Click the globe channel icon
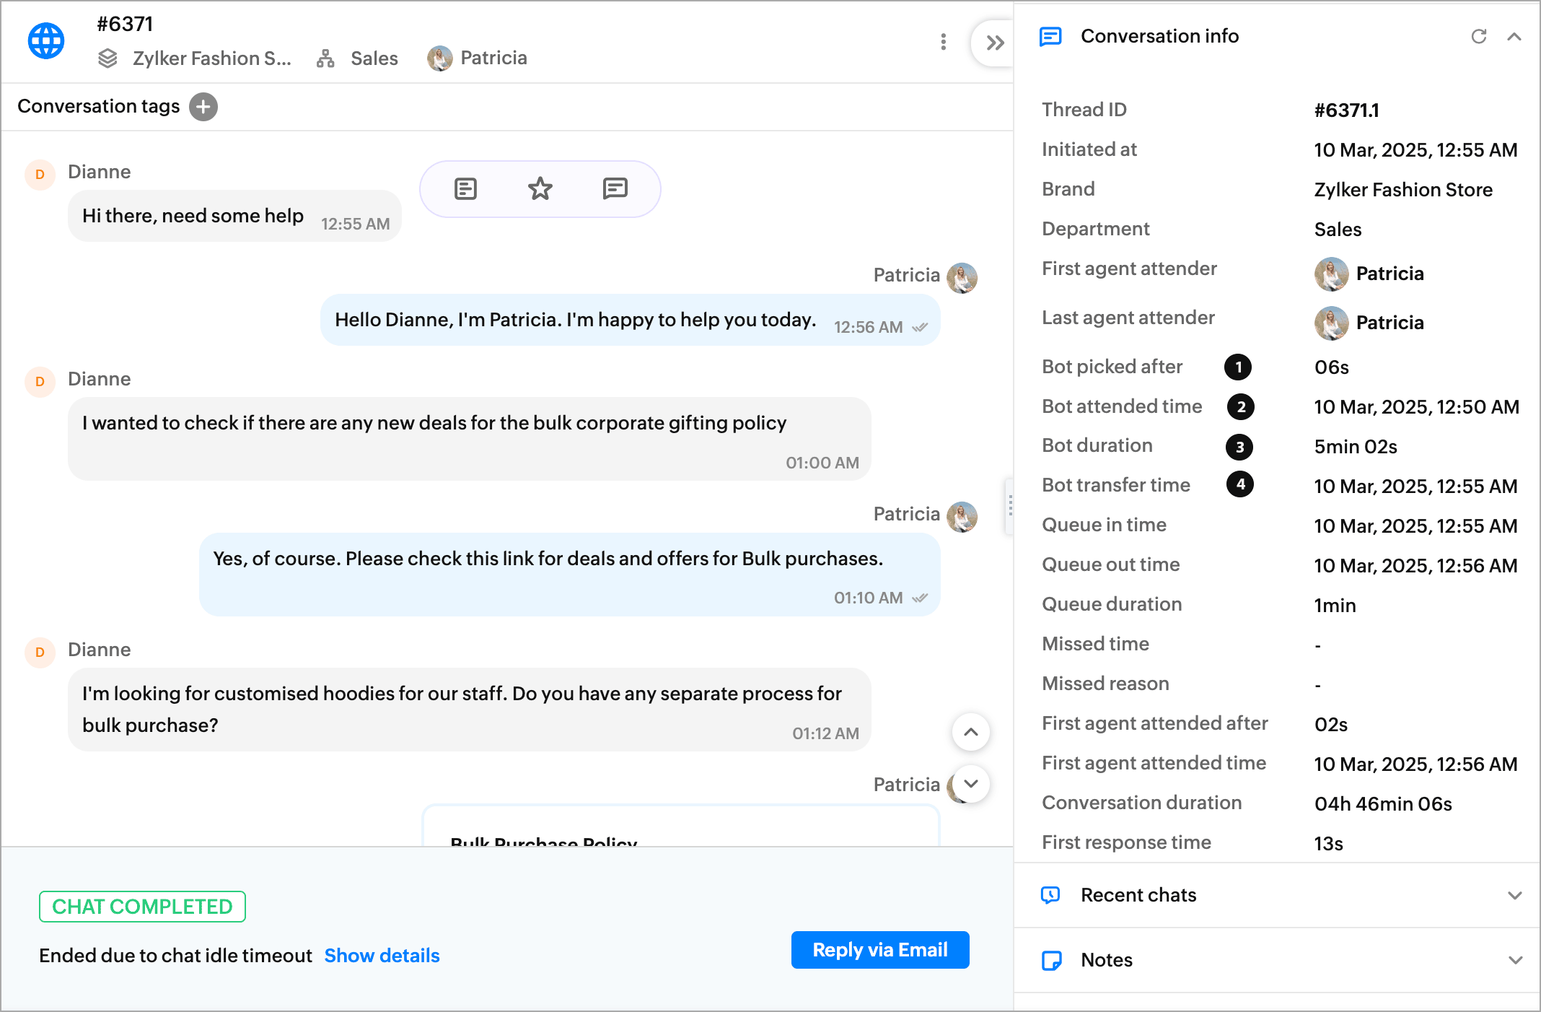Screen dimensions: 1541x1012 [46, 41]
